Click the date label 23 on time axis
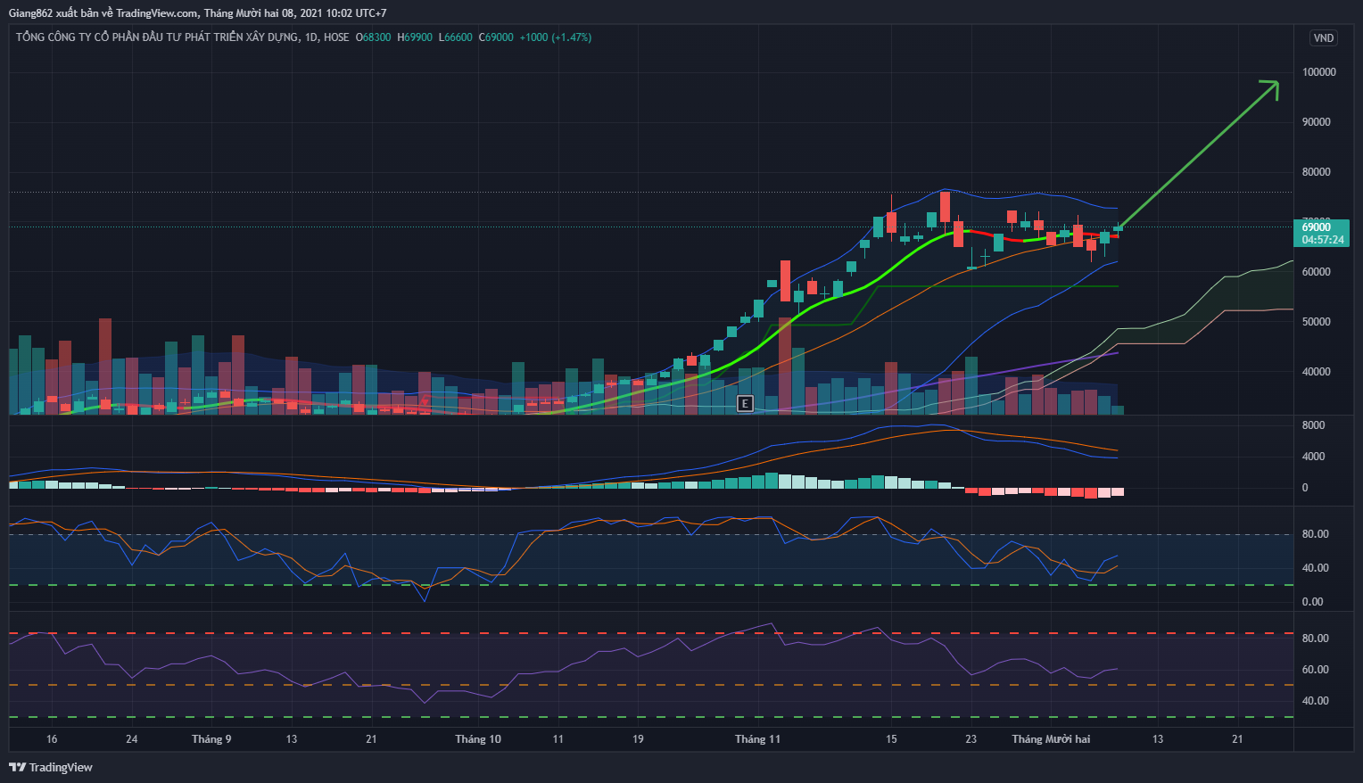 click(971, 739)
